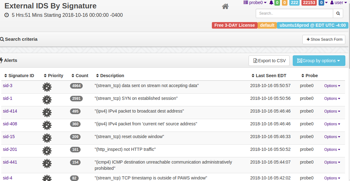This screenshot has height=181, width=350.
Task: Expand the Group by options dropdown
Action: (319, 61)
